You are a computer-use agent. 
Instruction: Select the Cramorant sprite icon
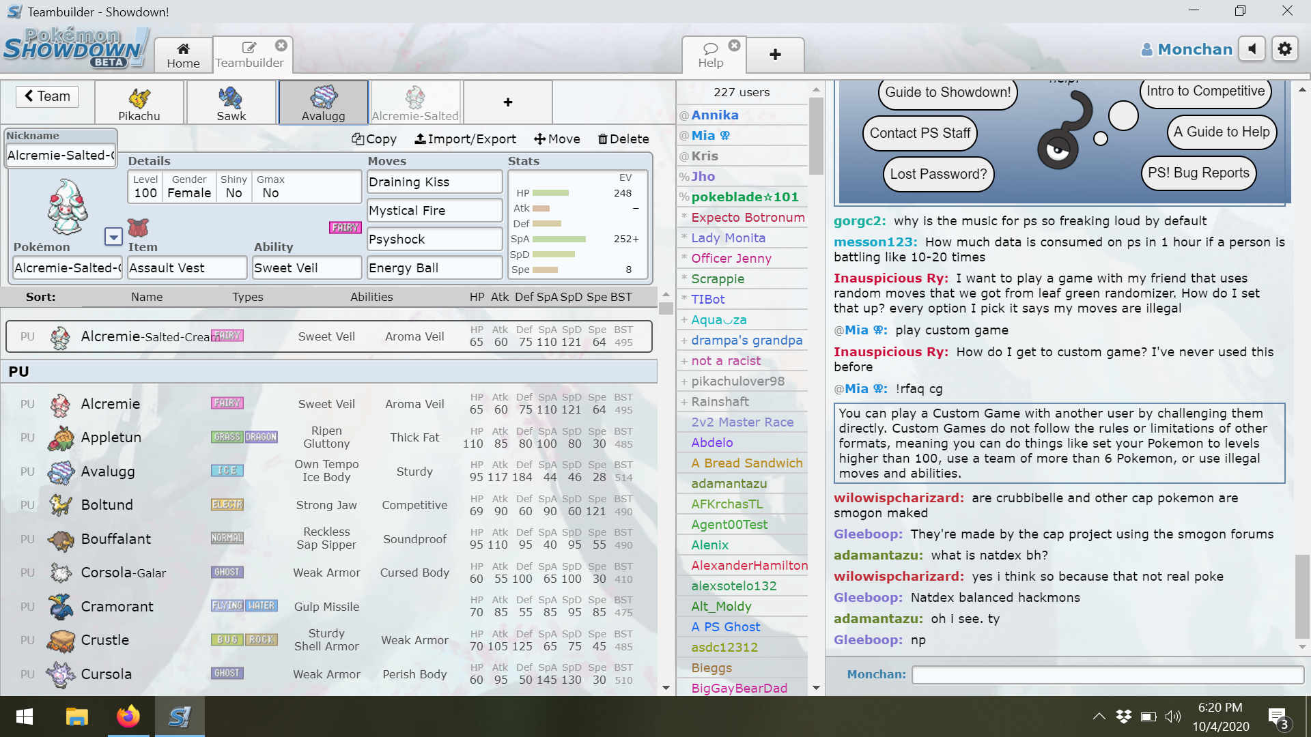coord(61,607)
